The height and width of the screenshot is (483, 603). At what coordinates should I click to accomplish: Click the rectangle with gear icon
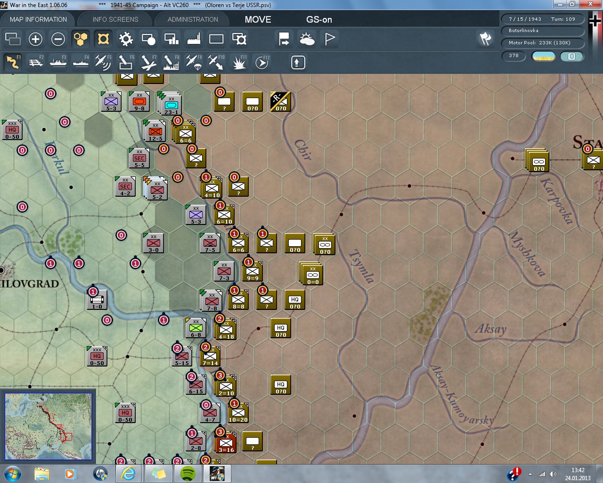click(239, 39)
